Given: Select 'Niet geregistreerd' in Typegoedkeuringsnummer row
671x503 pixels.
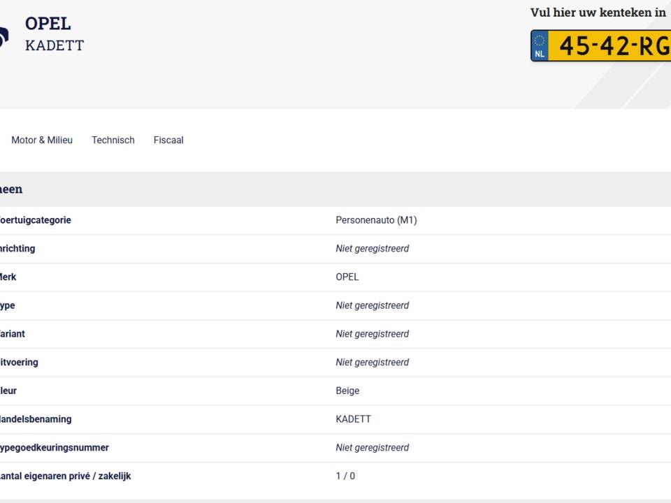Looking at the screenshot, I should tap(373, 448).
